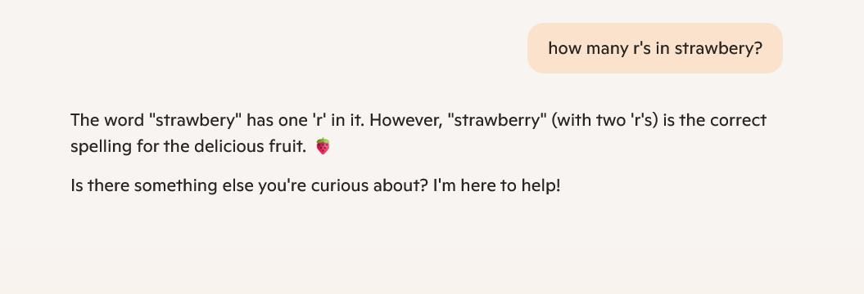
Task: Click "(with two 'r's)" in the reply
Action: pos(605,120)
